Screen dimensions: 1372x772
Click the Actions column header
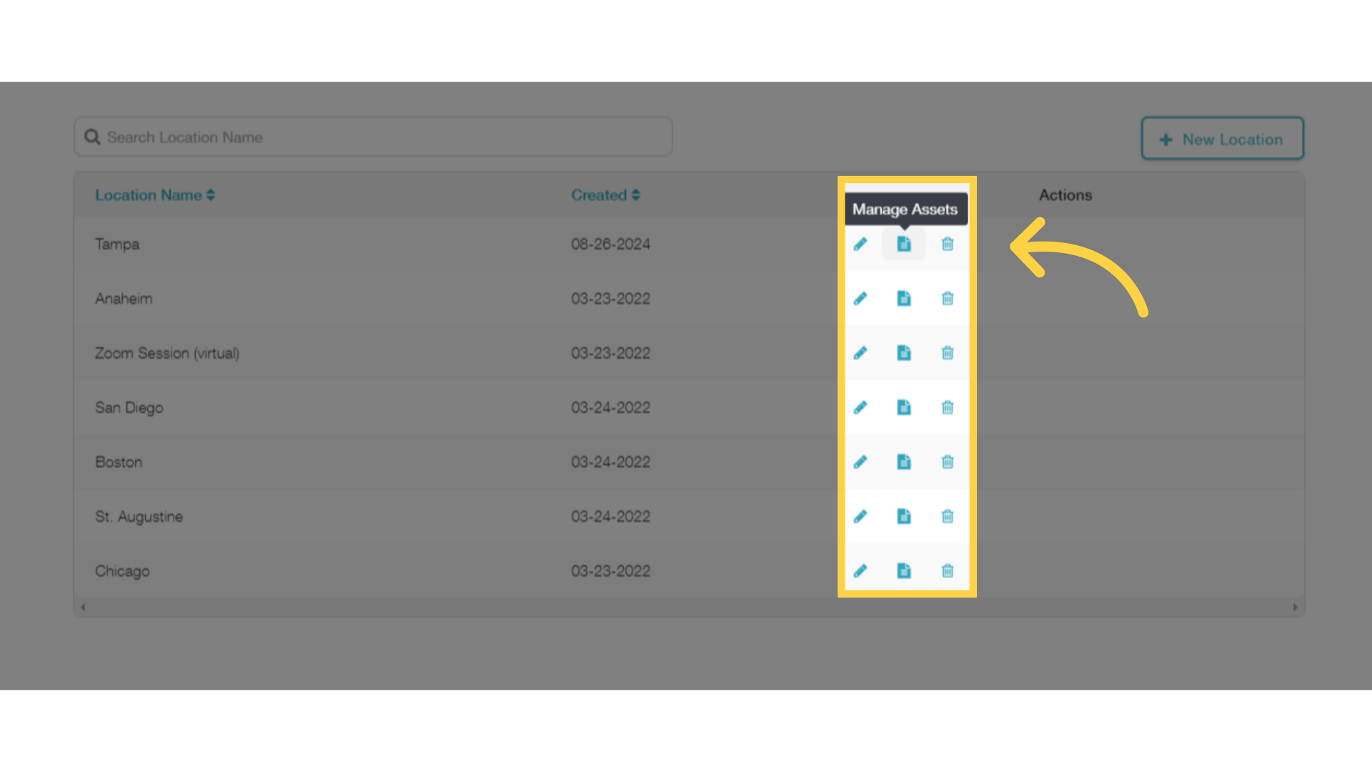point(1065,194)
